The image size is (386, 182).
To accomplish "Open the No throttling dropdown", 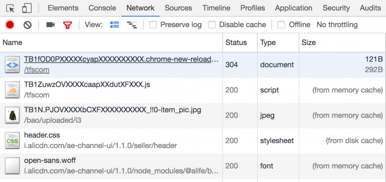I will [337, 25].
